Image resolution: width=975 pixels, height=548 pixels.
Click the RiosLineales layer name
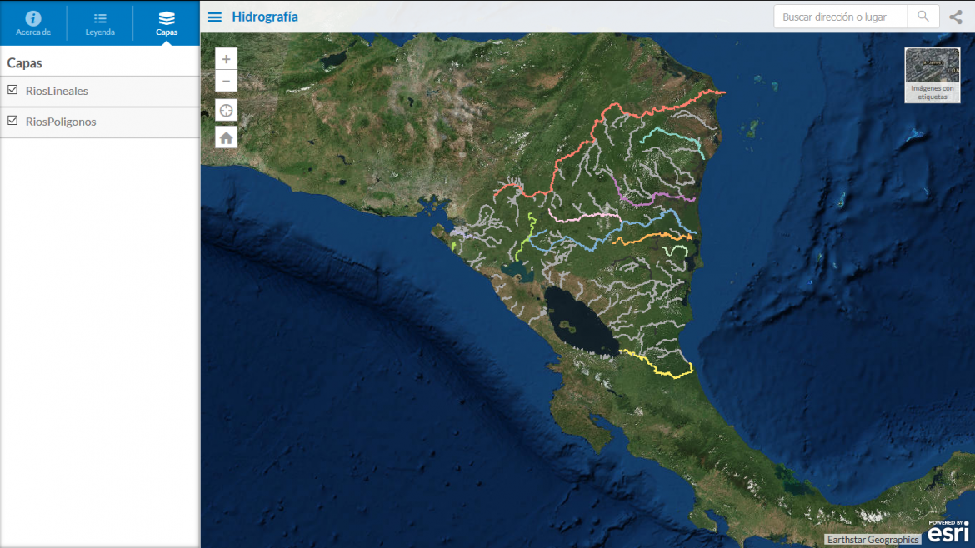click(57, 91)
